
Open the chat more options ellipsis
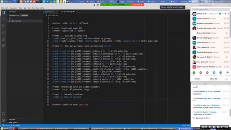(x=228, y=118)
